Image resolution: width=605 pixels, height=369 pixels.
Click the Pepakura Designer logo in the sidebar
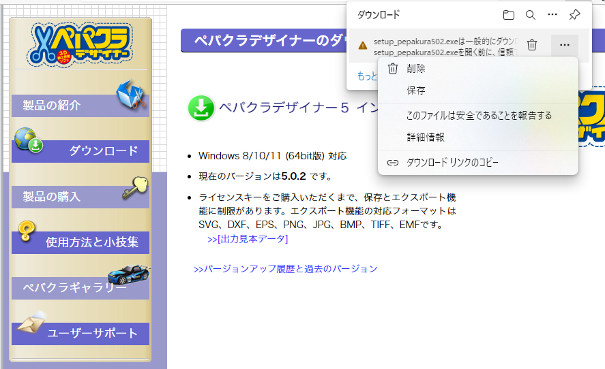tap(80, 44)
